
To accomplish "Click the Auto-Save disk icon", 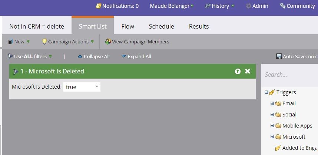I will pyautogui.click(x=279, y=56).
